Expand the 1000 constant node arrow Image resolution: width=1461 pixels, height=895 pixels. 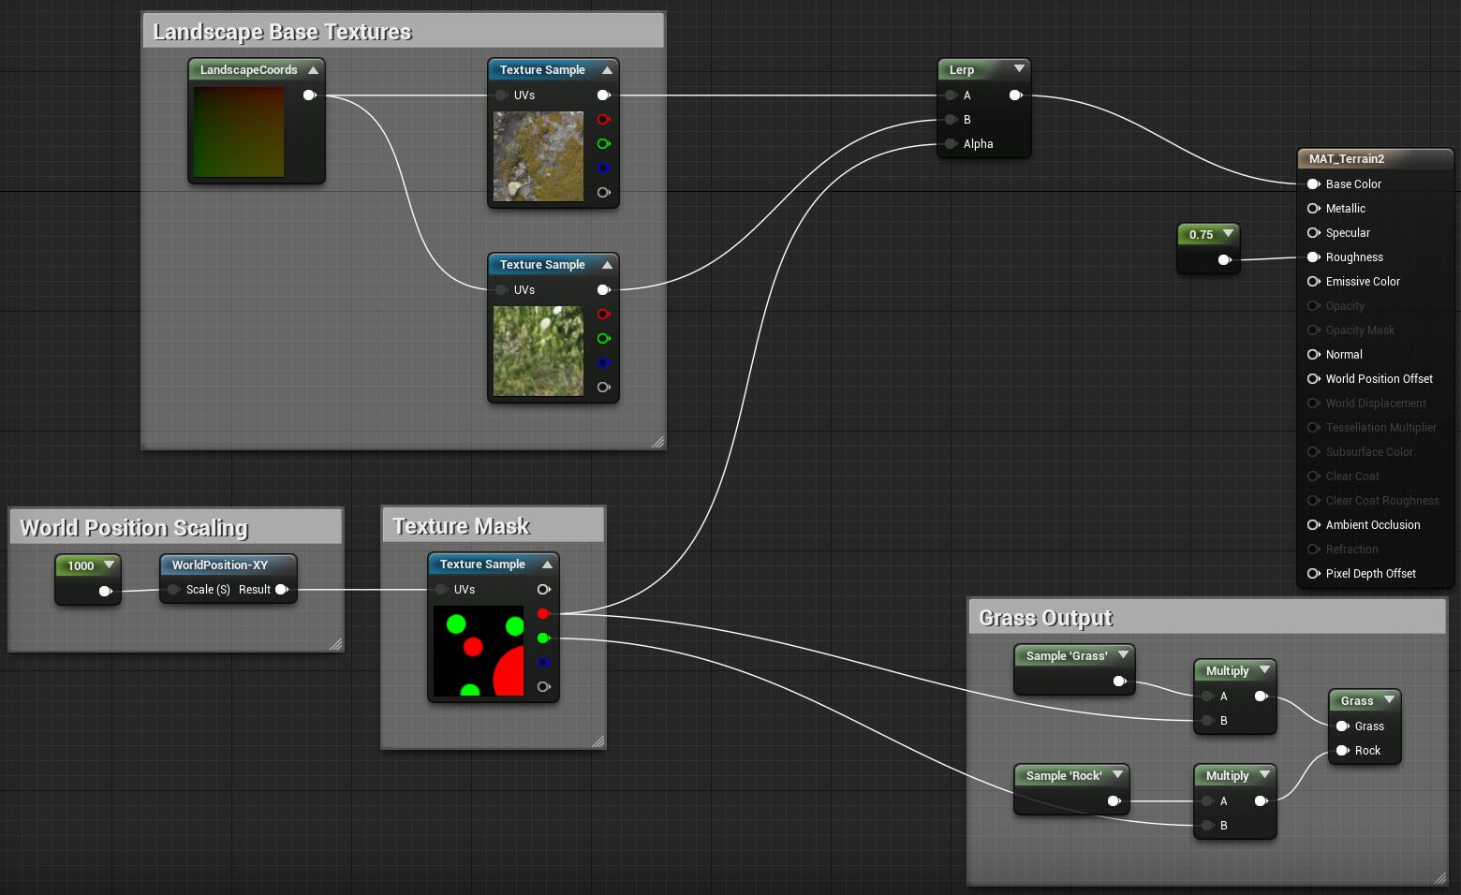pos(109,565)
